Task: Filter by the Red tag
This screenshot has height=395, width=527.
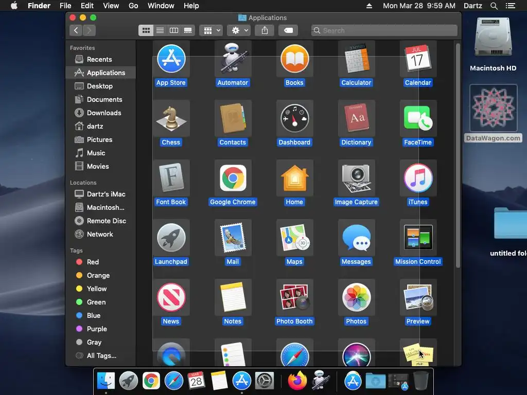Action: pos(100,262)
